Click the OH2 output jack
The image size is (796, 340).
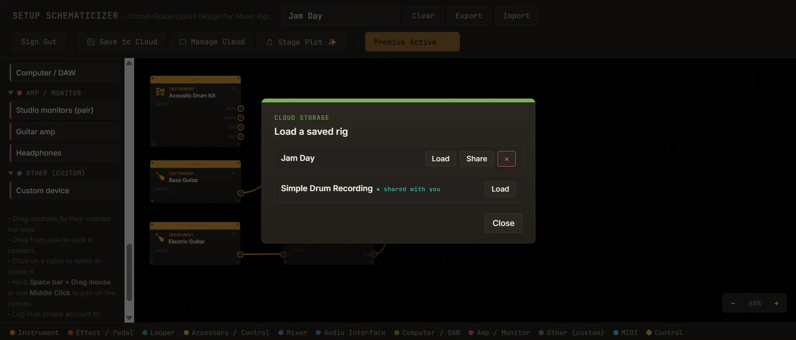point(241,136)
